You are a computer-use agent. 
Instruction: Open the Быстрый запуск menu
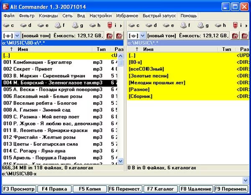point(159,16)
